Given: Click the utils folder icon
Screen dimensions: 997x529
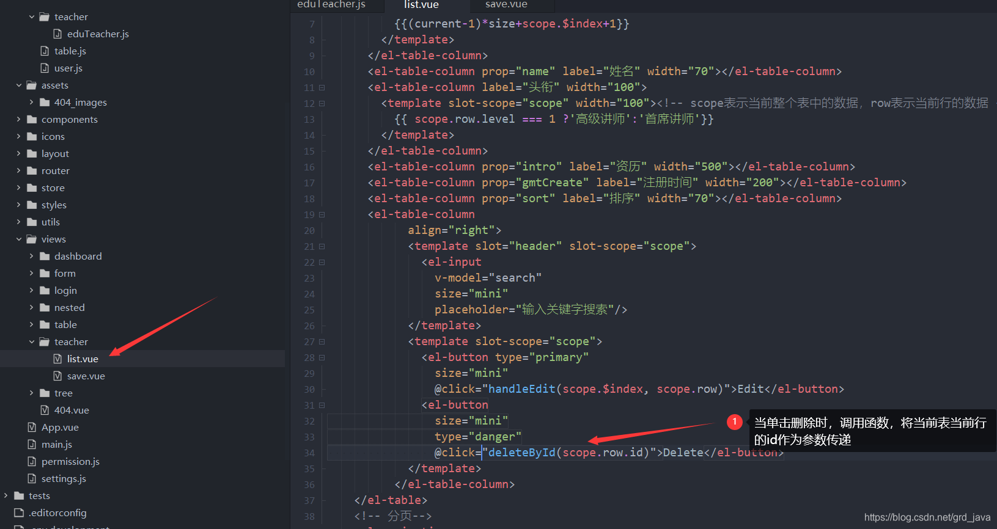Looking at the screenshot, I should 32,222.
